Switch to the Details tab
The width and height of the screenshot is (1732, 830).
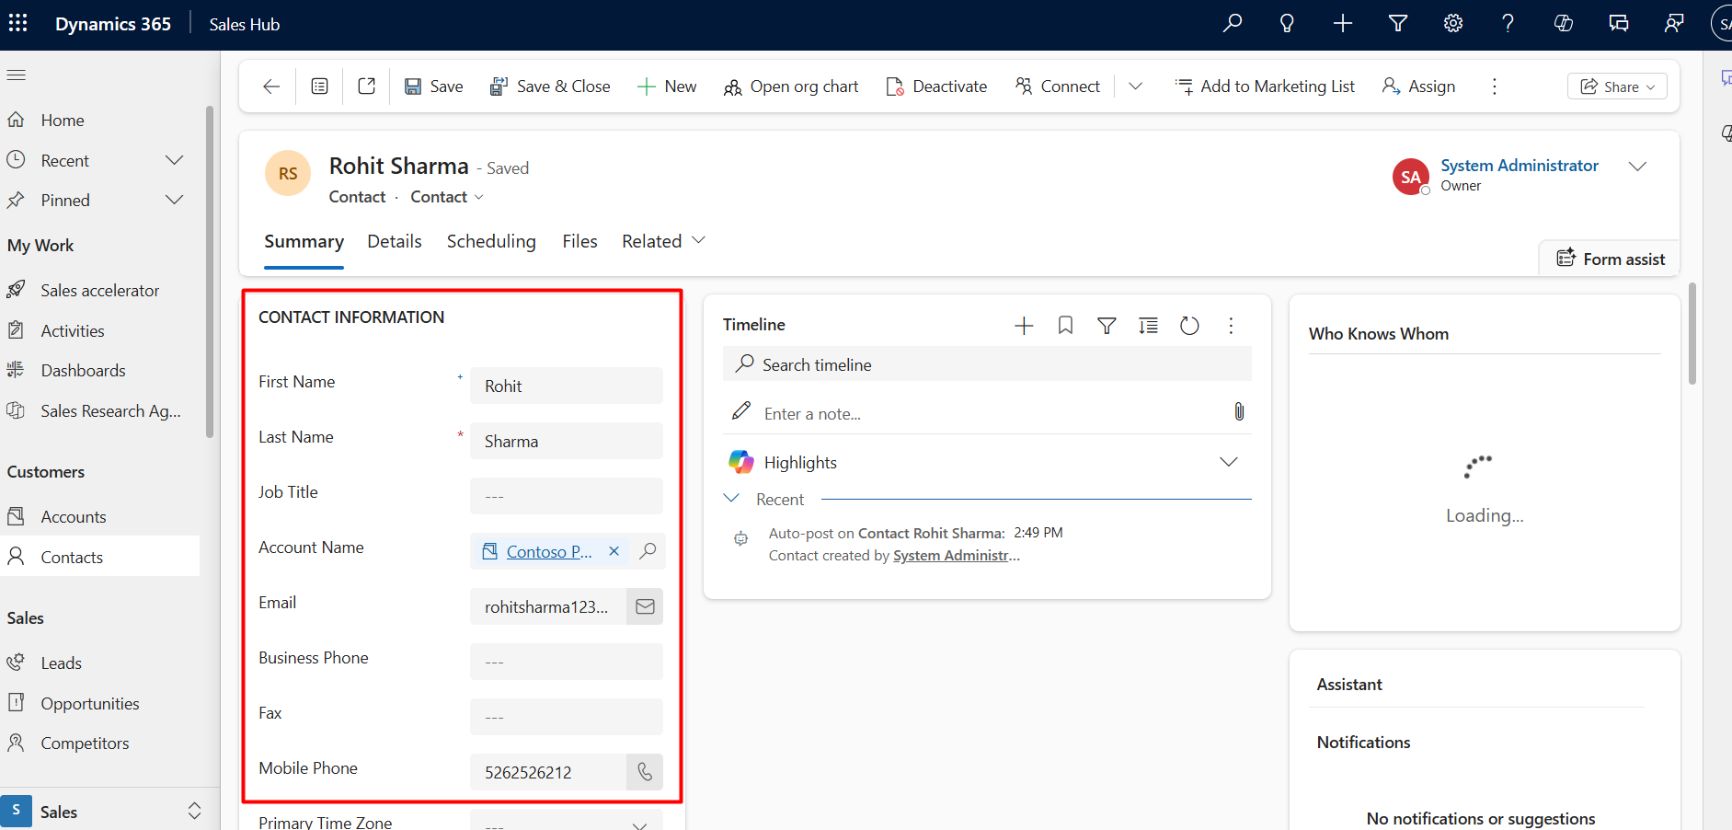pos(394,241)
